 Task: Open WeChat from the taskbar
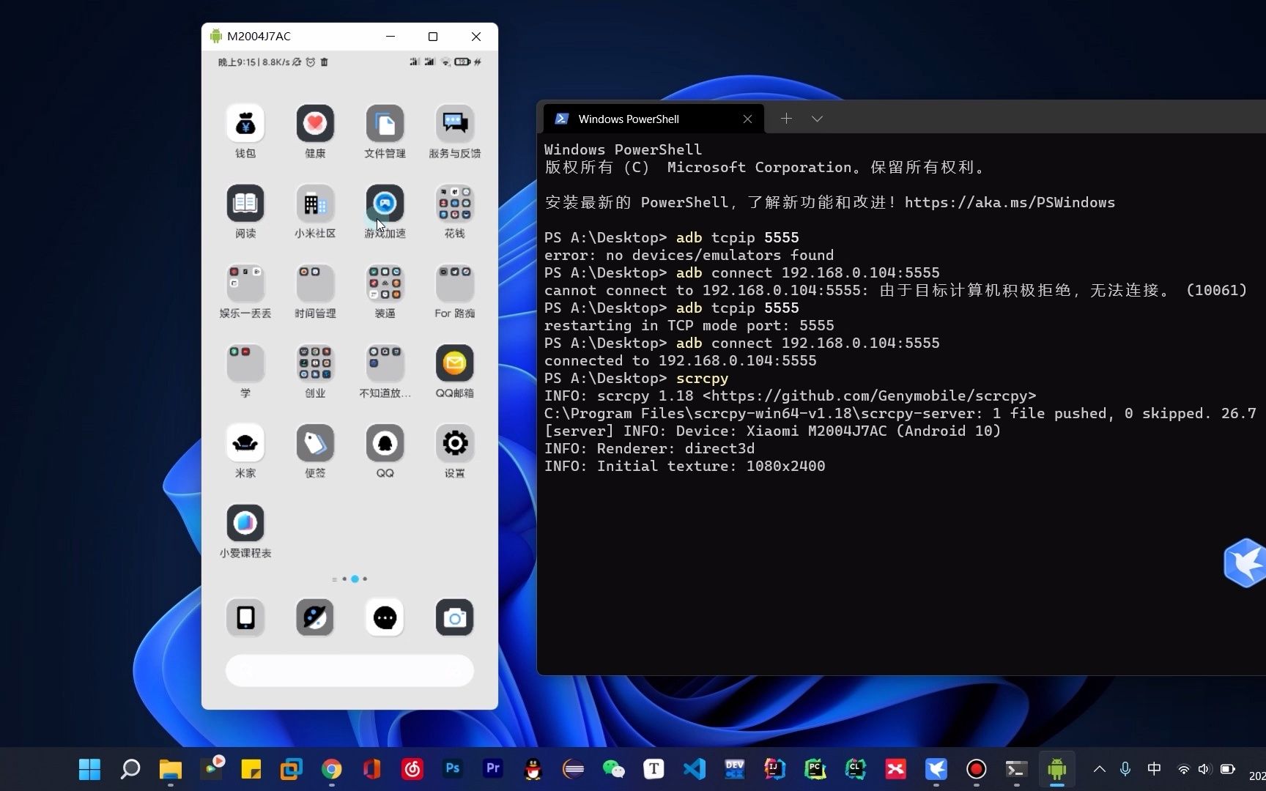[x=613, y=769]
